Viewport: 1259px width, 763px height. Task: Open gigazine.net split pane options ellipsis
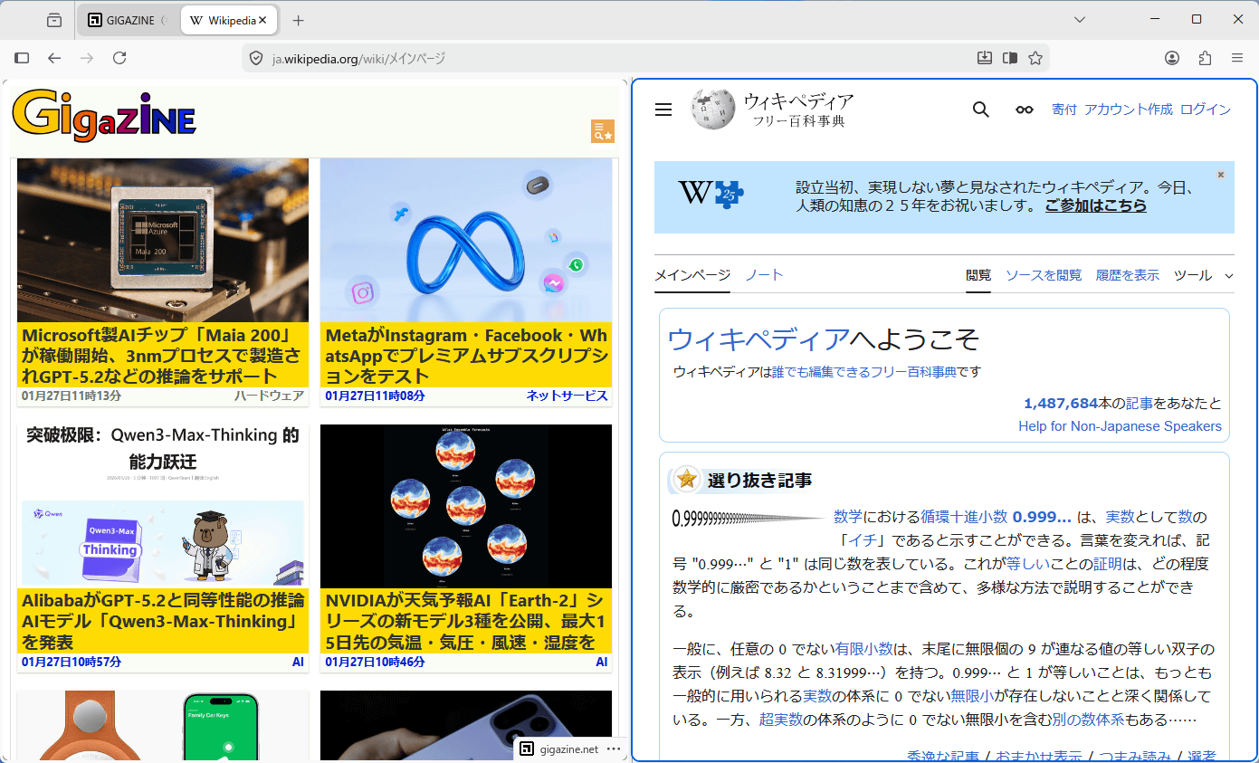pos(614,749)
